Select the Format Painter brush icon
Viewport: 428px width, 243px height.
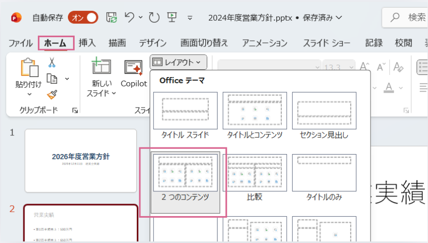[x=52, y=94]
